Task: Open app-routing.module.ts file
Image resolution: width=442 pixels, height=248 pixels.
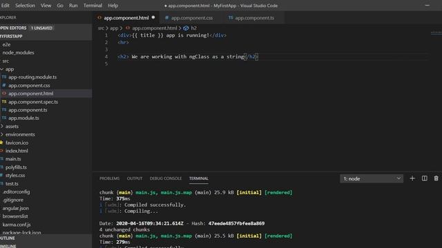Action: pos(32,77)
